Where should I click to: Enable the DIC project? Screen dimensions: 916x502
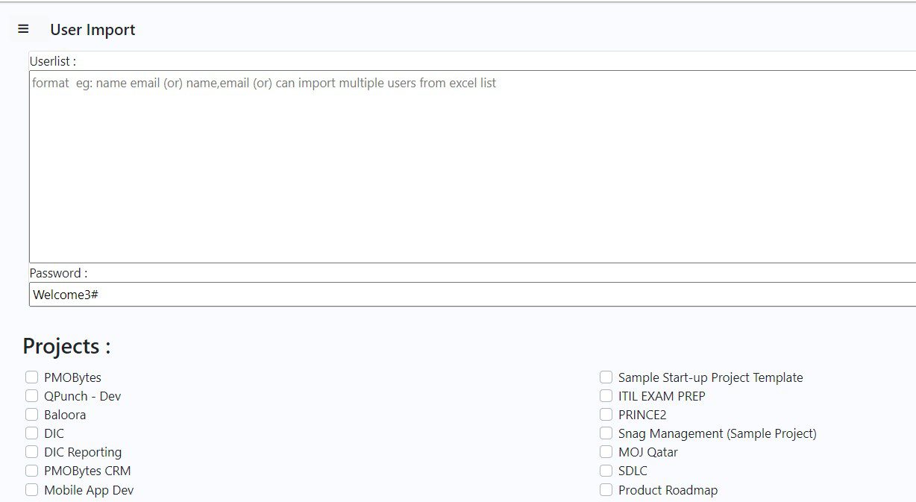(31, 433)
